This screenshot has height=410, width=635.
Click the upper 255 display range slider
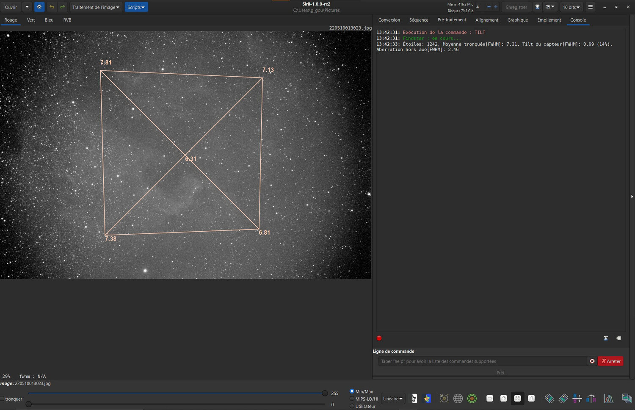[325, 393]
